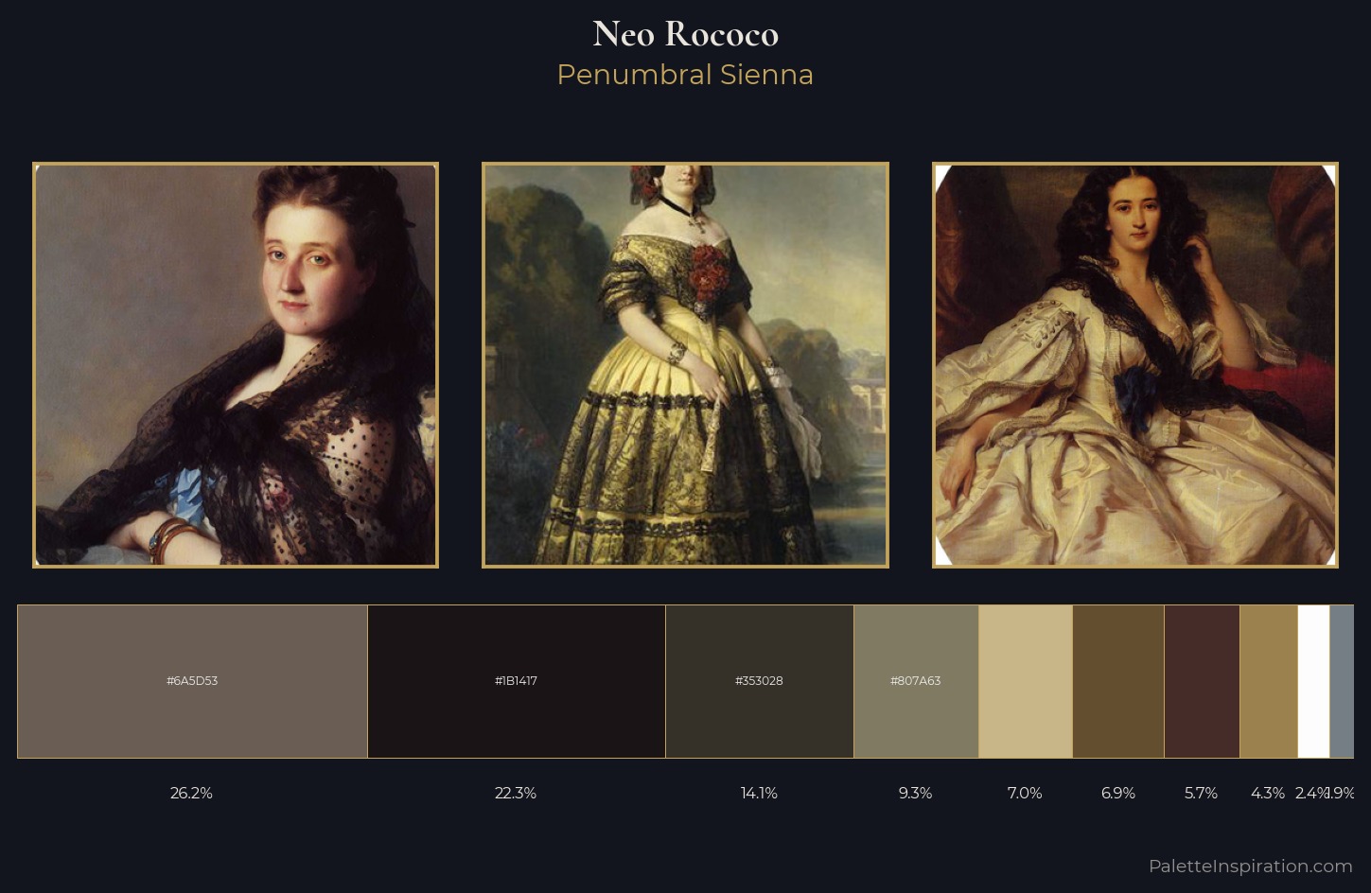Click the Neo Rococo title
Viewport: 1371px width, 893px height.
(685, 34)
